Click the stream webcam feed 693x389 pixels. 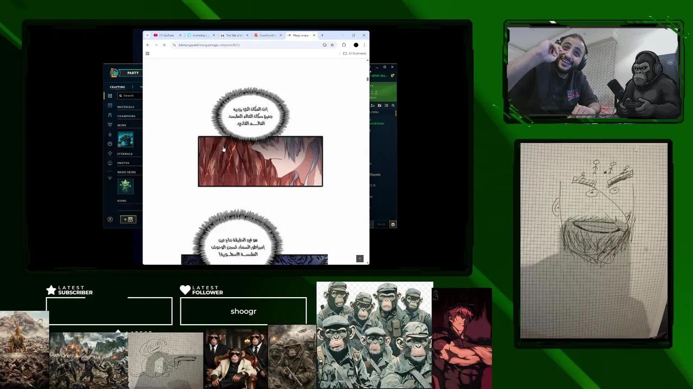tap(593, 72)
